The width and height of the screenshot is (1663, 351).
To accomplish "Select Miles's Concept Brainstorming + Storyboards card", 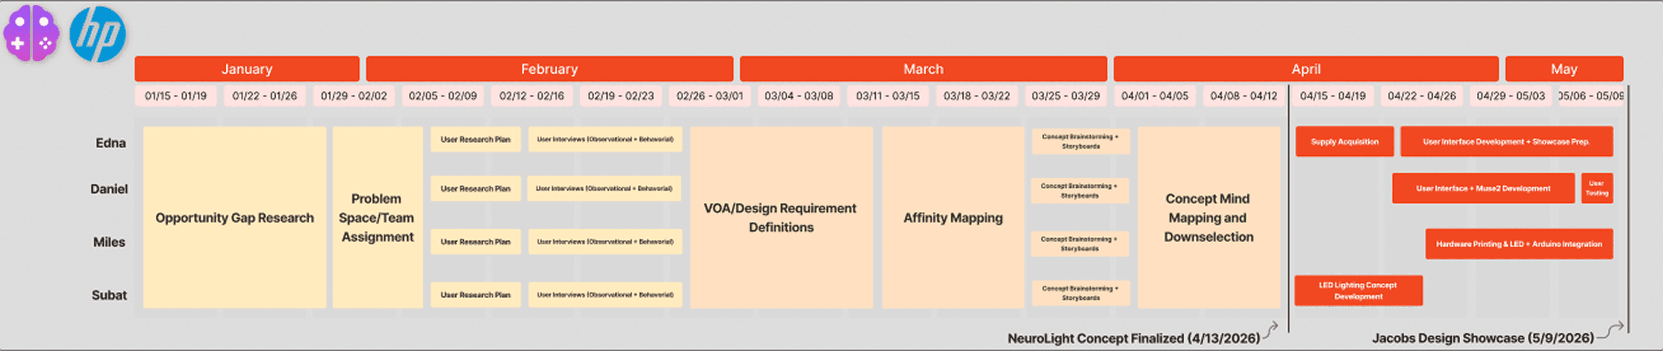I will [x=1080, y=244].
